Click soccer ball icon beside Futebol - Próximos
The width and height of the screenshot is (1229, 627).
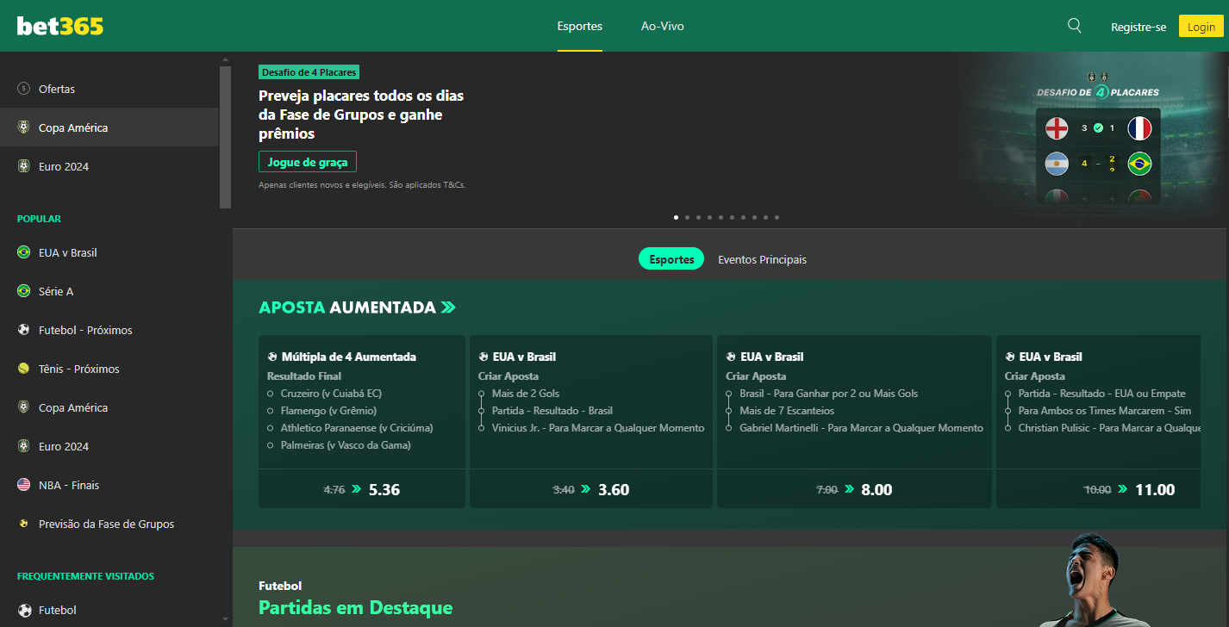(23, 330)
